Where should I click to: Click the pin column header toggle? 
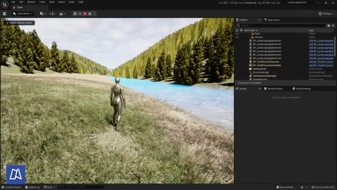(x=241, y=30)
